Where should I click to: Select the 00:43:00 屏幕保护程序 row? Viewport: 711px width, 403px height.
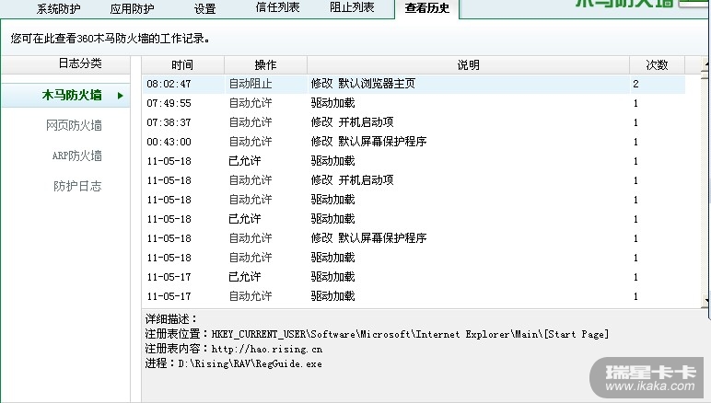414,142
